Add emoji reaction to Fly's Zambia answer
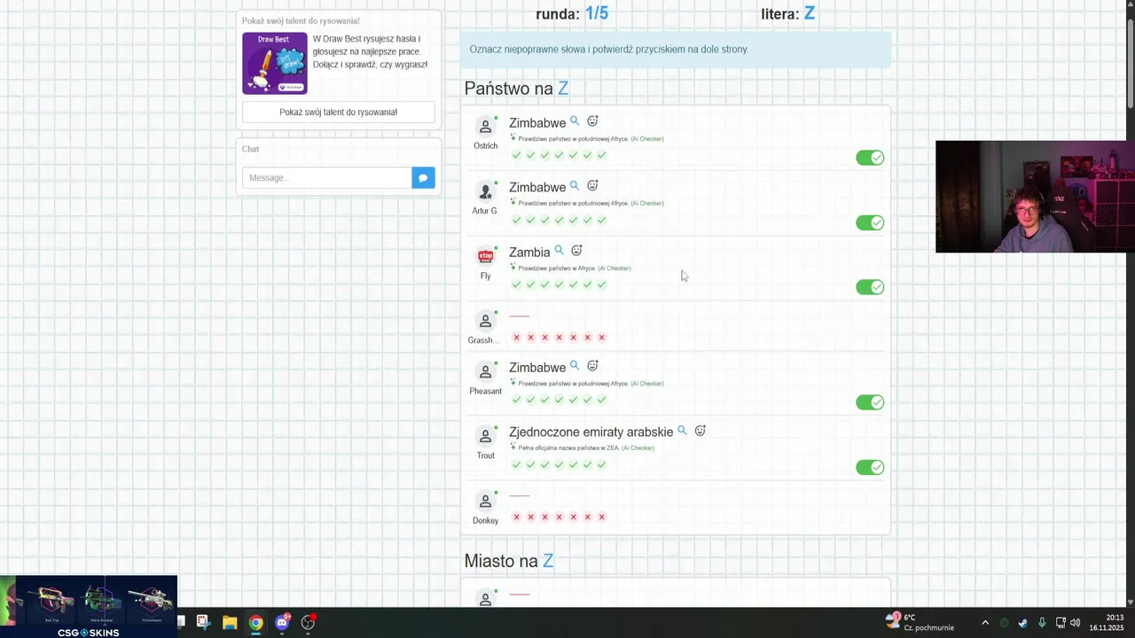This screenshot has width=1135, height=638. tap(576, 251)
